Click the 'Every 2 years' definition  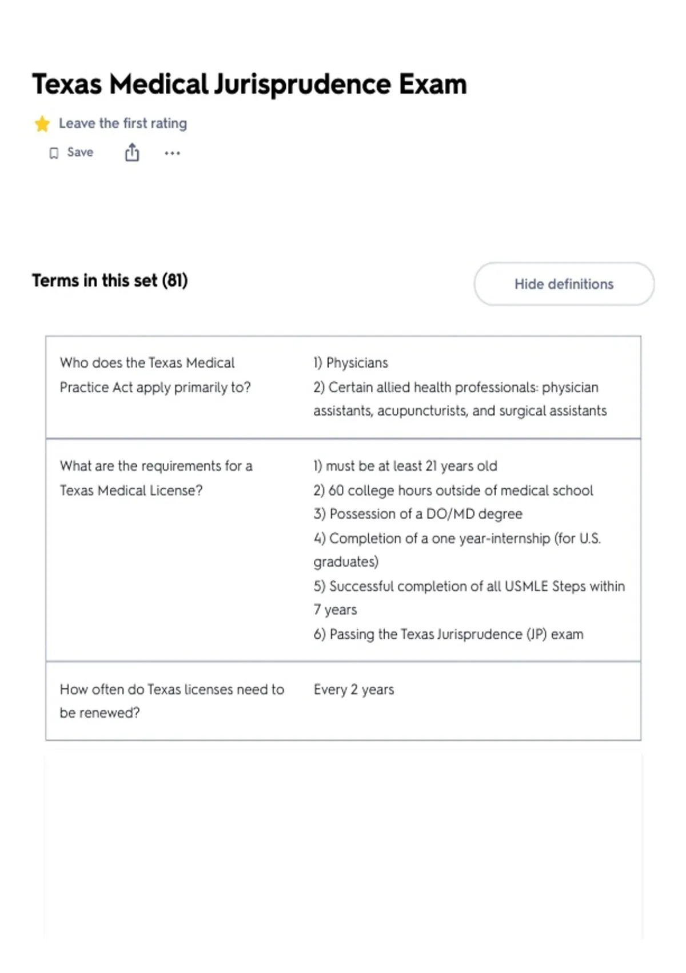click(x=354, y=690)
